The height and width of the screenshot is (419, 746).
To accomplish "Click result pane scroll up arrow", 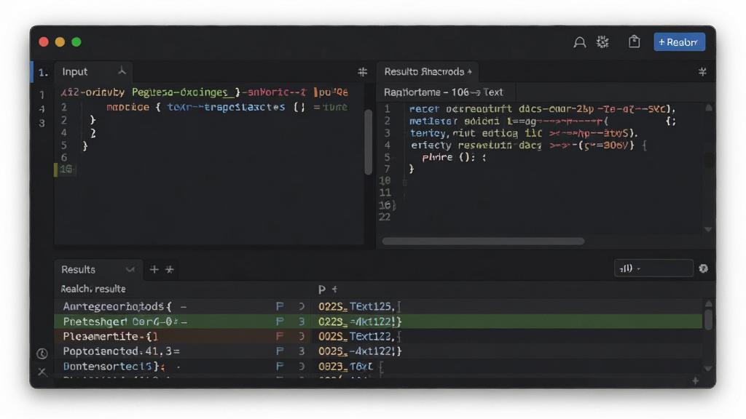I will 708,108.
